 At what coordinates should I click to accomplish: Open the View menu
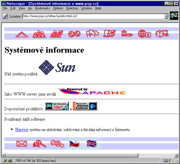[22, 8]
